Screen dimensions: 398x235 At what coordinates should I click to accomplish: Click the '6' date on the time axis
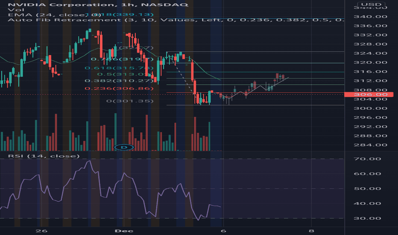[x=223, y=231]
